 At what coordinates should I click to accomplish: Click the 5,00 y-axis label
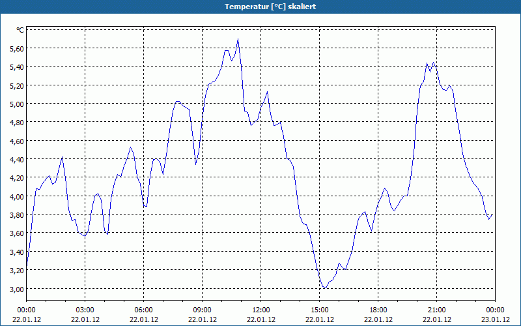tap(18, 104)
